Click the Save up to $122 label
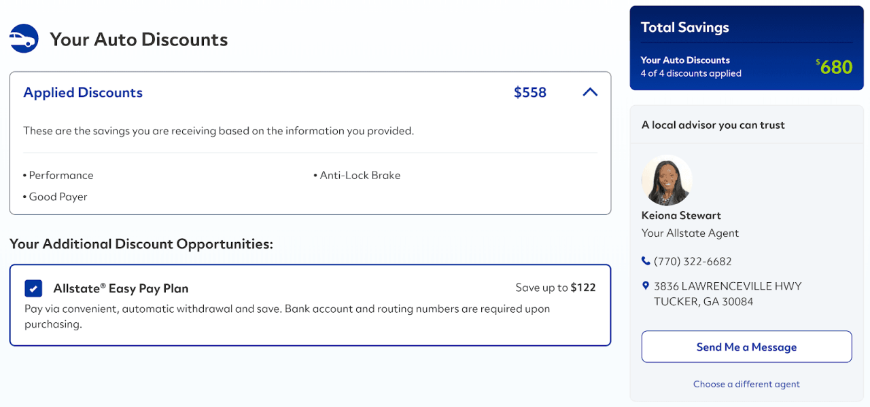Screen dimensions: 870x407 tap(555, 287)
